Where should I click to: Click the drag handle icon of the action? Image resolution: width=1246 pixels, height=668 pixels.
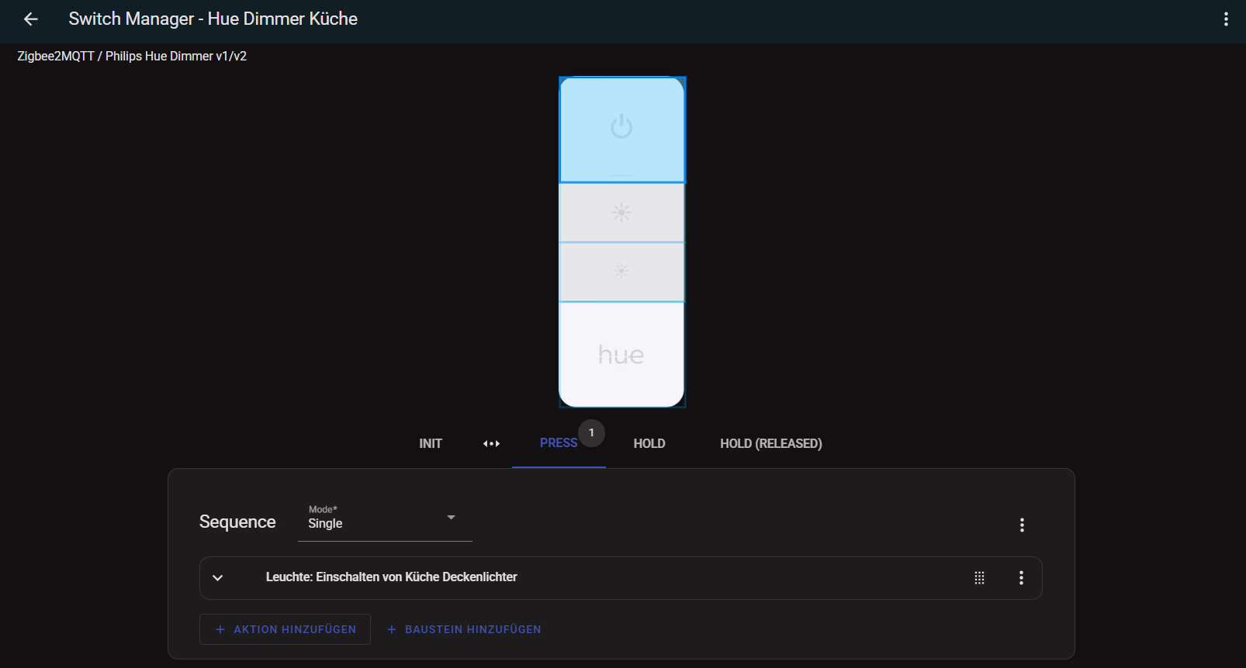979,578
